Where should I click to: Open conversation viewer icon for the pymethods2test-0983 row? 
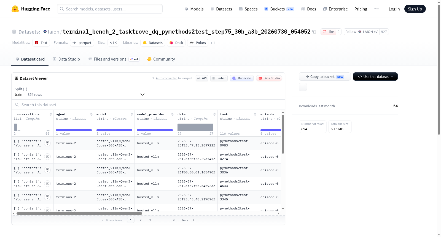tap(47, 143)
